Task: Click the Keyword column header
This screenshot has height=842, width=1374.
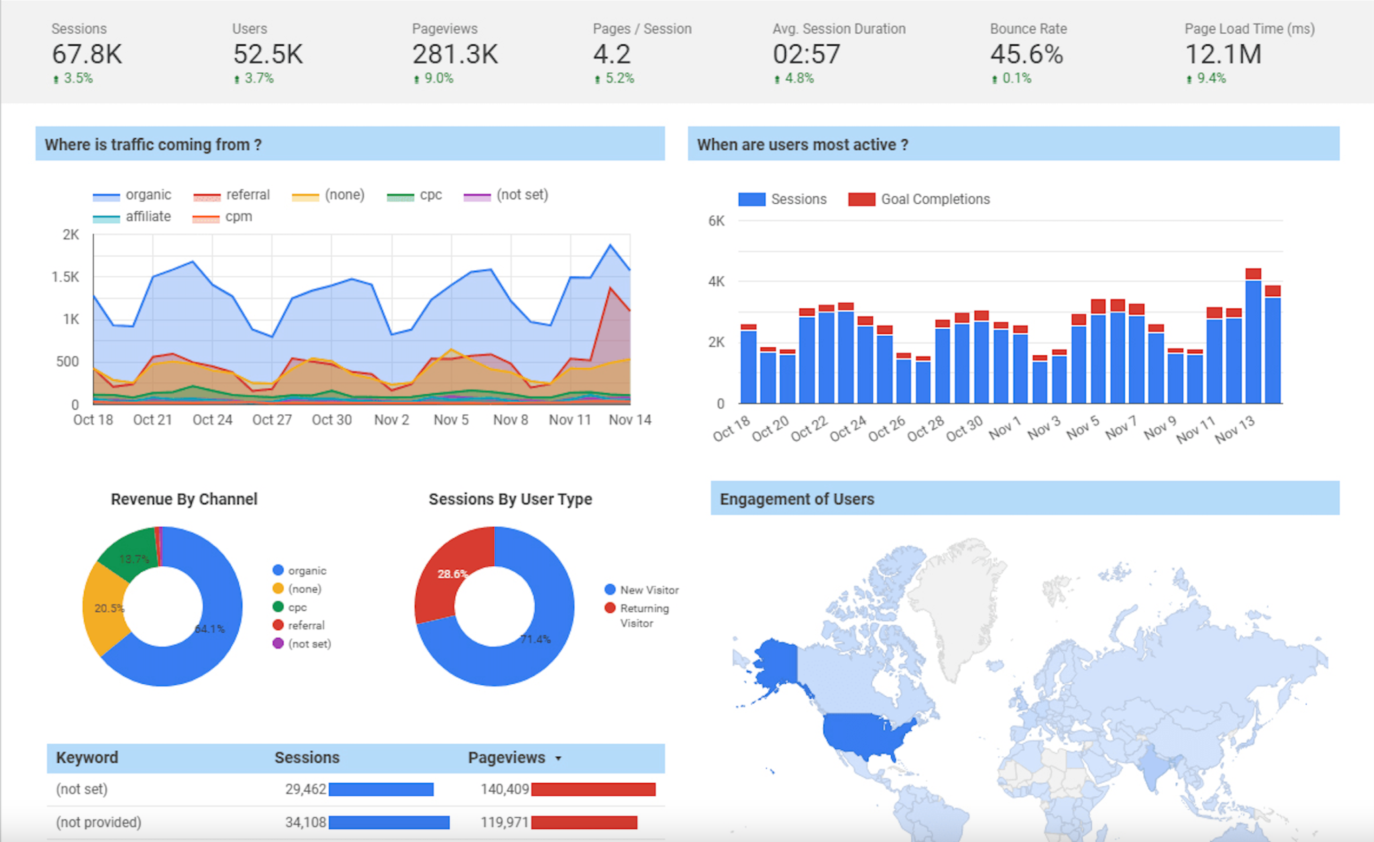Action: coord(87,758)
